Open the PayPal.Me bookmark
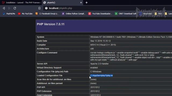The height and width of the screenshot is (96, 172). coord(9,14)
